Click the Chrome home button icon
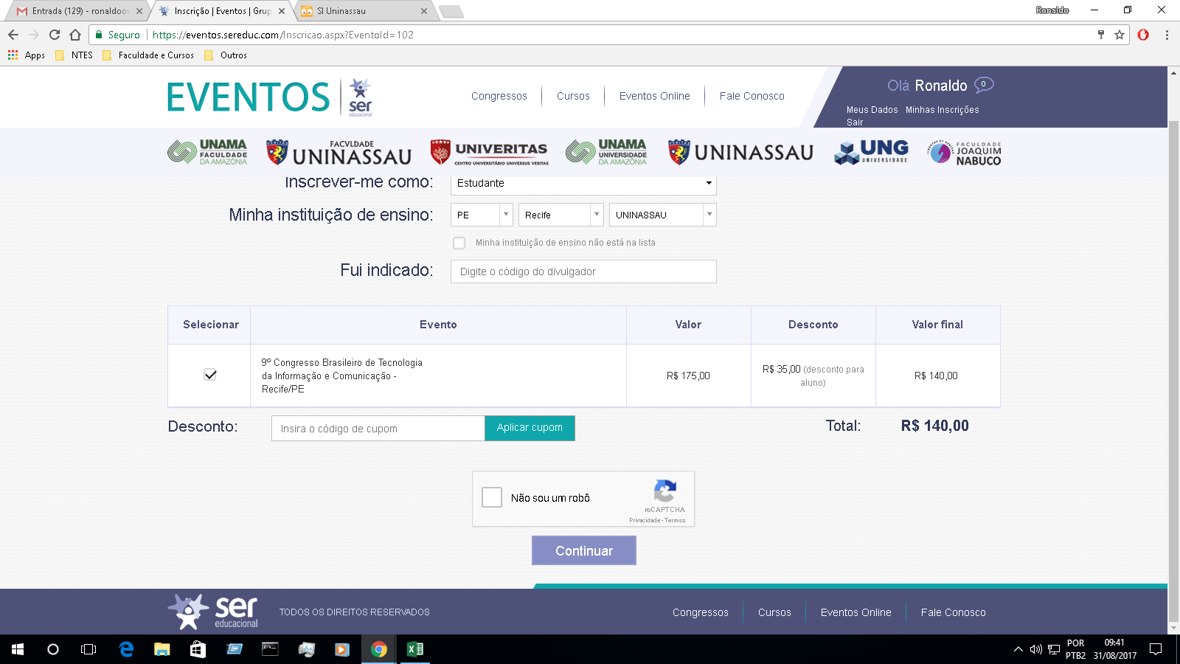This screenshot has width=1180, height=664. tap(75, 35)
